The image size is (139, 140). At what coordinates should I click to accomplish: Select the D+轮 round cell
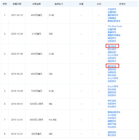pos(51,15)
